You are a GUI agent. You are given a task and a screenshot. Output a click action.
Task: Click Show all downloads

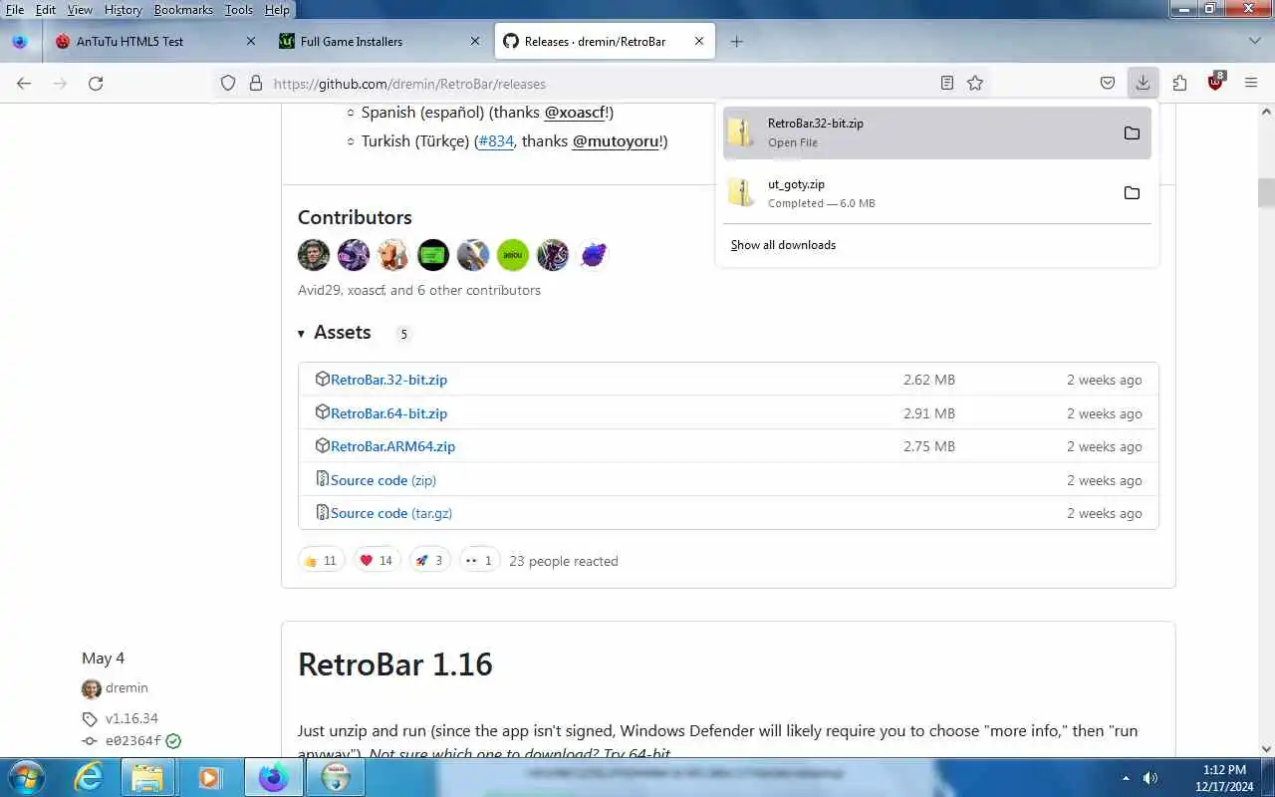point(783,245)
